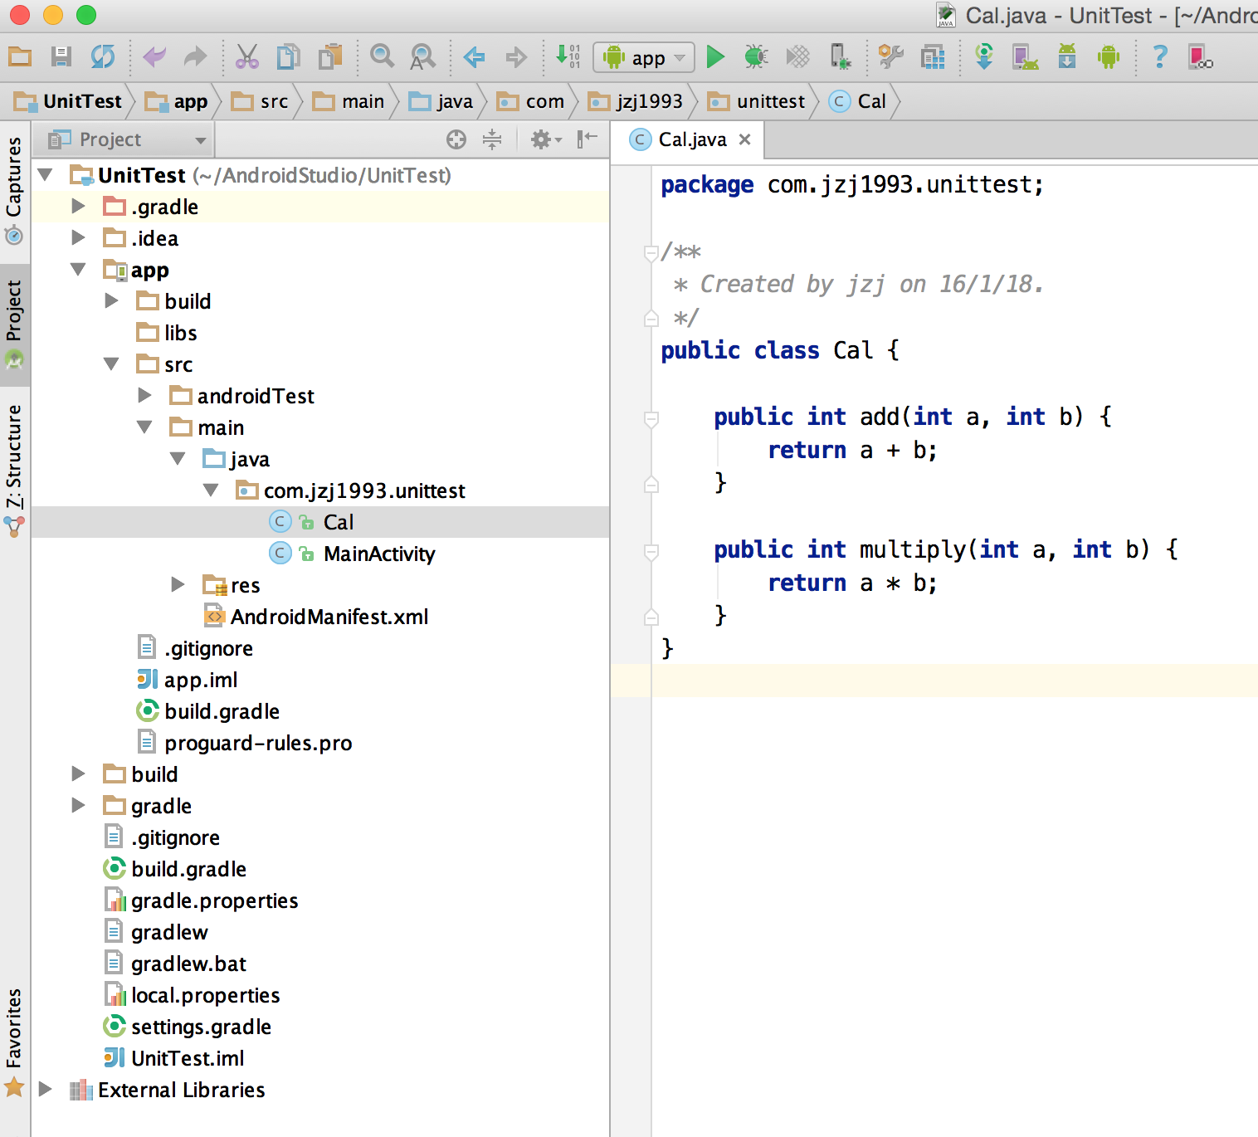Collapse the src folder node
This screenshot has height=1137, width=1258.
pyautogui.click(x=111, y=364)
